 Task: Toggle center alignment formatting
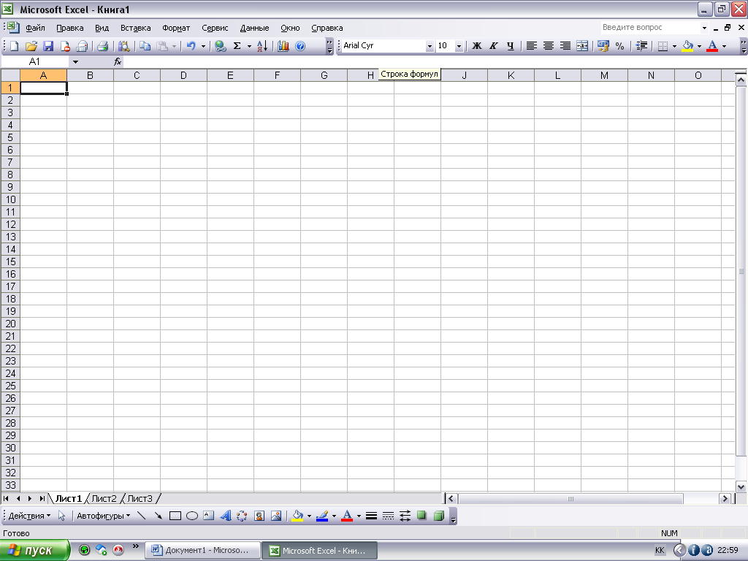[549, 46]
